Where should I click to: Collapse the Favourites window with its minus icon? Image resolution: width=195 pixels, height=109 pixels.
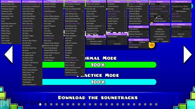click(x=130, y=27)
